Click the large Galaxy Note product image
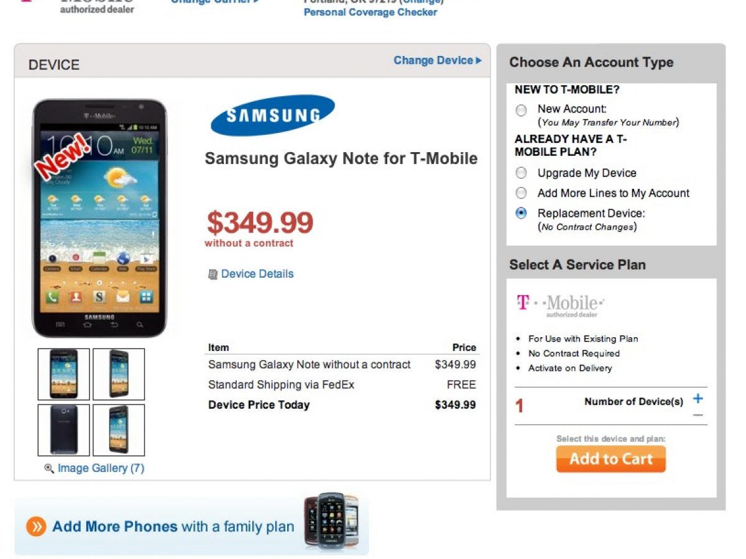The image size is (746, 559). (x=99, y=217)
